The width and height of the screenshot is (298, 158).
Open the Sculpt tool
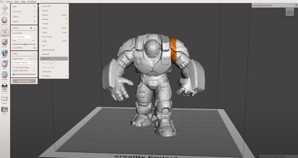point(4,42)
